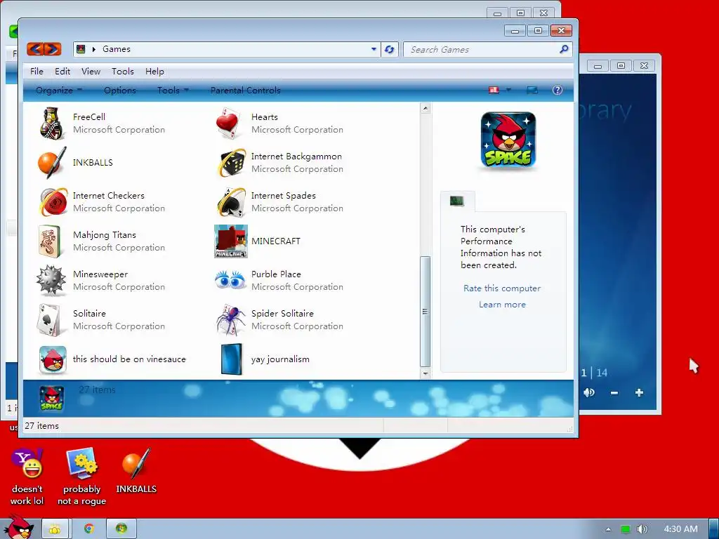Screen dimensions: 719x539
Task: Open the Tools toolbar dropdown
Action: click(173, 91)
